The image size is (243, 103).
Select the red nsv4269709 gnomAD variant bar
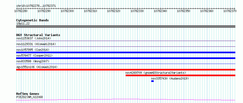[x=180, y=75]
